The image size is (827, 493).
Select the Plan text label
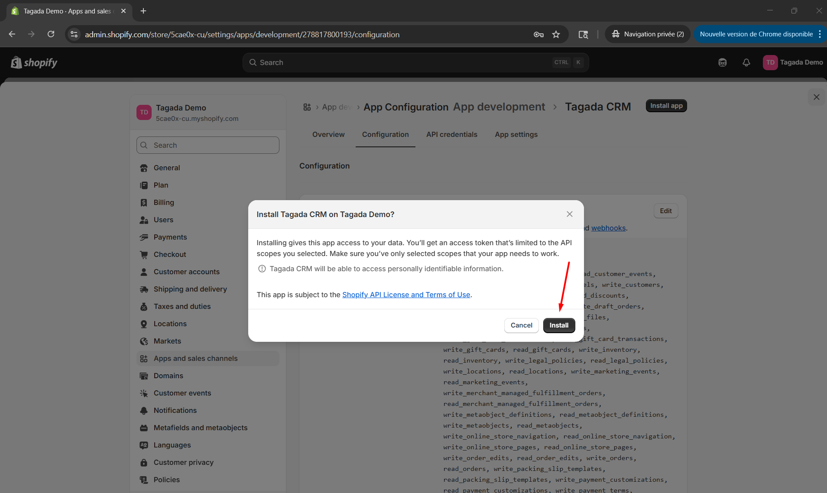tap(161, 185)
